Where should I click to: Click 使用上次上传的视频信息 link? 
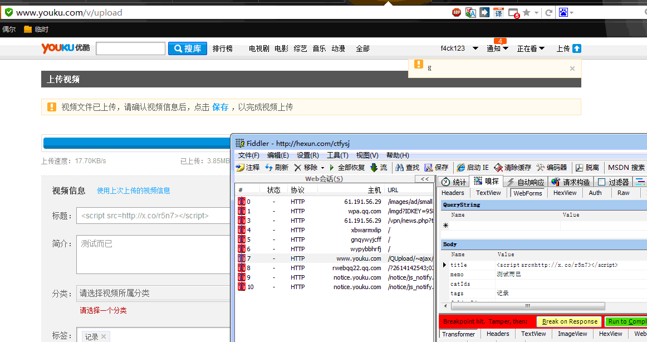(x=133, y=190)
